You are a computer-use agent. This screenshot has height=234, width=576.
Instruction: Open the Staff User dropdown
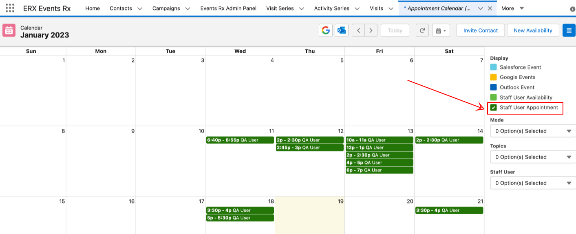pos(533,183)
